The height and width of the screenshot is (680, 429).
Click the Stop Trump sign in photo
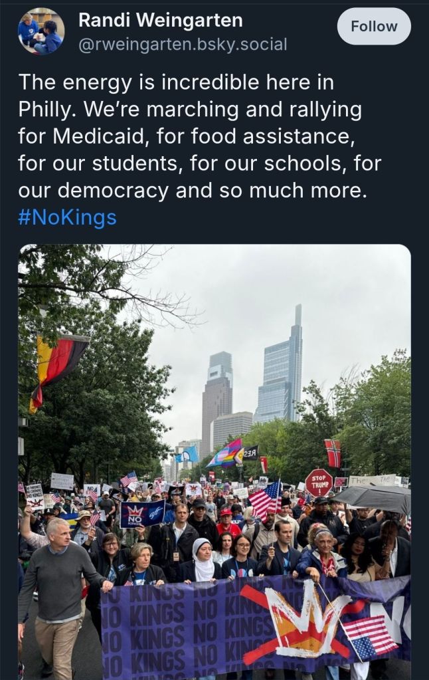[x=319, y=483]
